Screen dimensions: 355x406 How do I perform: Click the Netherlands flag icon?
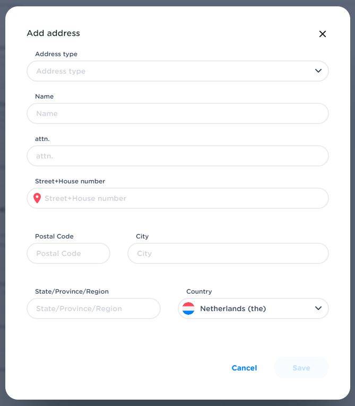point(188,308)
